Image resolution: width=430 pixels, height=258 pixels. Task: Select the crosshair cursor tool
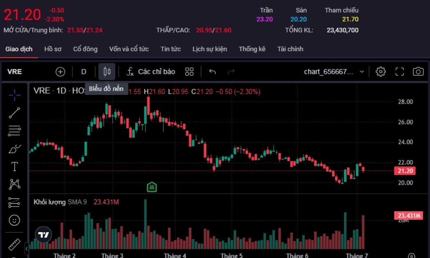click(14, 95)
